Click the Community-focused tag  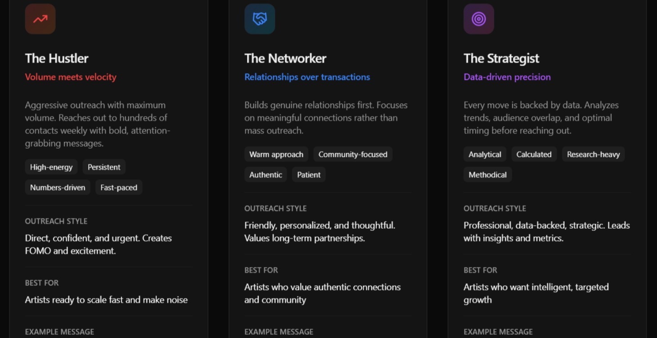353,154
